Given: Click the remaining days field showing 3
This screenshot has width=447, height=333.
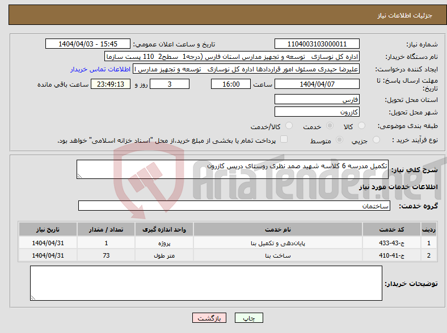Looking at the screenshot, I should point(170,84).
